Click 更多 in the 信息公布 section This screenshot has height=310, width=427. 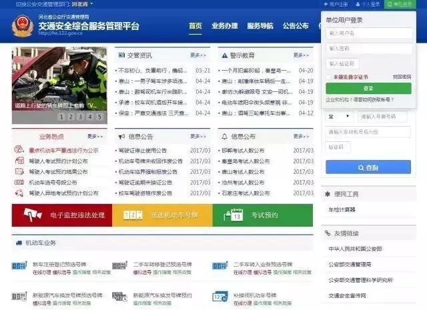[x=301, y=137]
